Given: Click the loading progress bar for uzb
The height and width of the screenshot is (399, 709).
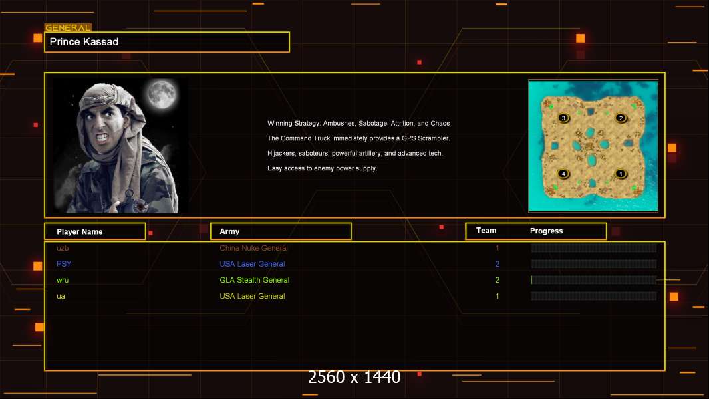Looking at the screenshot, I should [593, 248].
